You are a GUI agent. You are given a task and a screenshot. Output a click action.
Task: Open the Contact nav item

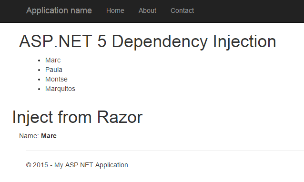coord(182,10)
